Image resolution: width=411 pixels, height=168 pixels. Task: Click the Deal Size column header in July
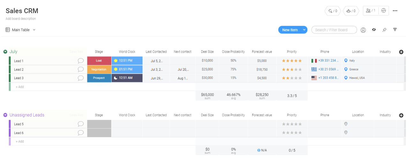(207, 52)
